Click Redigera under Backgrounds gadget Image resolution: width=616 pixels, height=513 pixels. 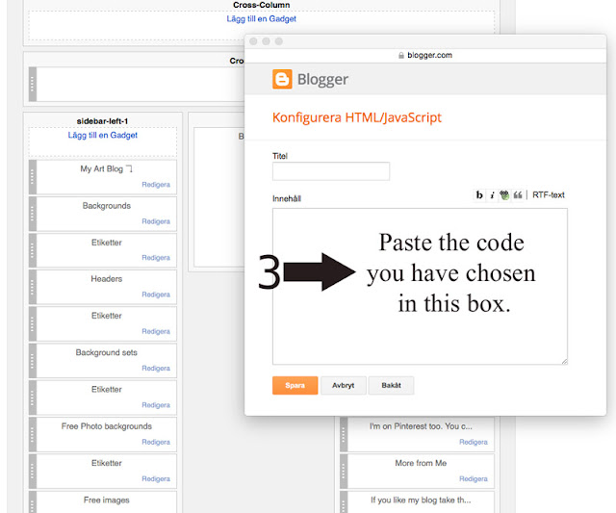coord(156,221)
